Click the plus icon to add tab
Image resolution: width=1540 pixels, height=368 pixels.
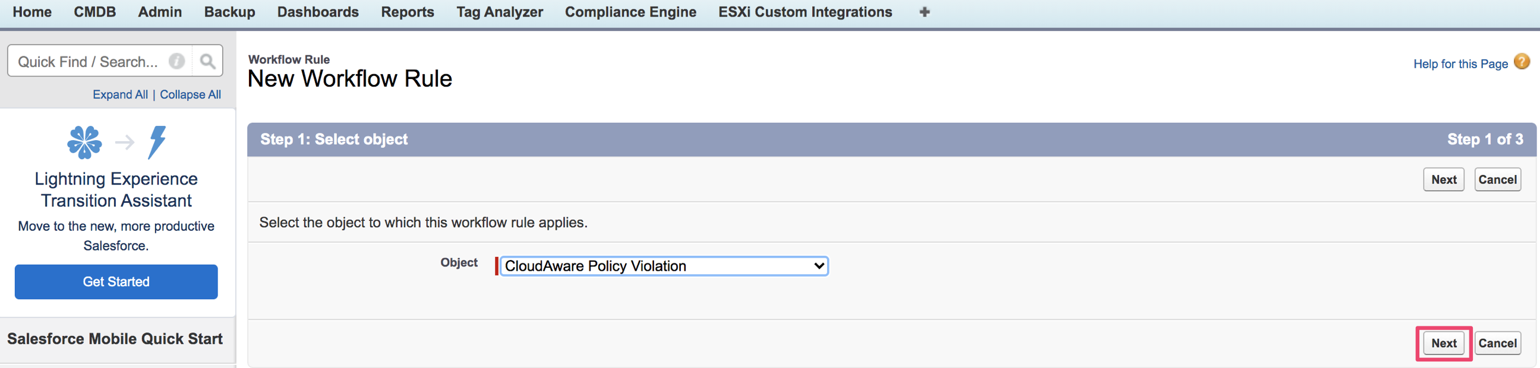coord(924,12)
